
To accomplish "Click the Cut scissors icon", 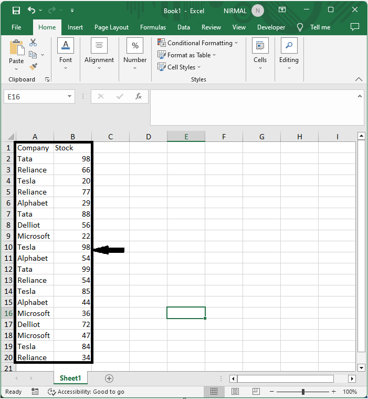I will click(x=33, y=43).
